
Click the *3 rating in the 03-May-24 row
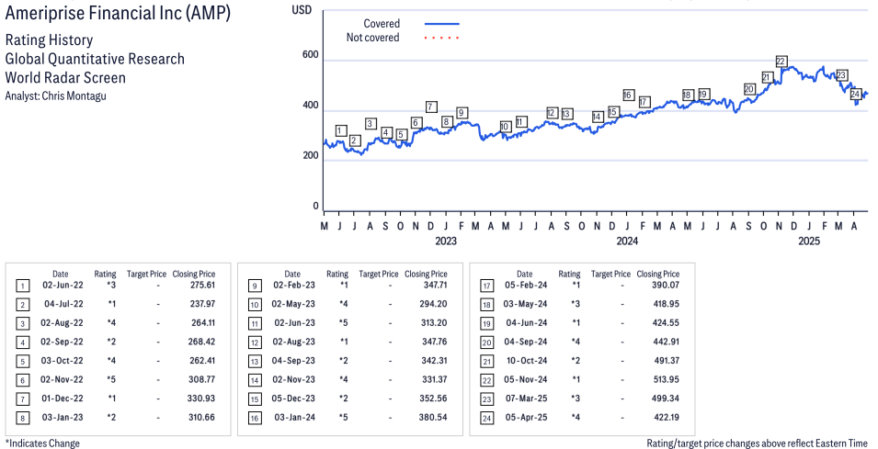tap(576, 304)
